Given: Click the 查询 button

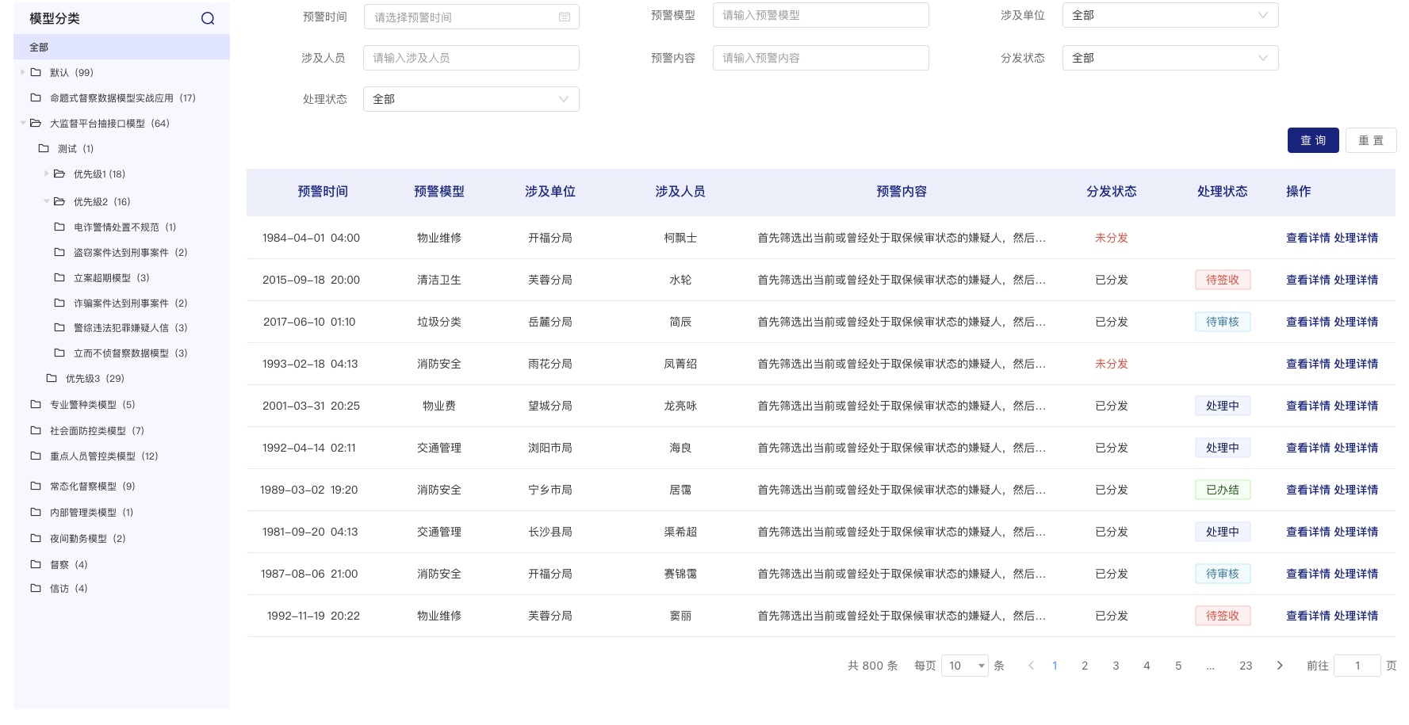Looking at the screenshot, I should point(1312,140).
